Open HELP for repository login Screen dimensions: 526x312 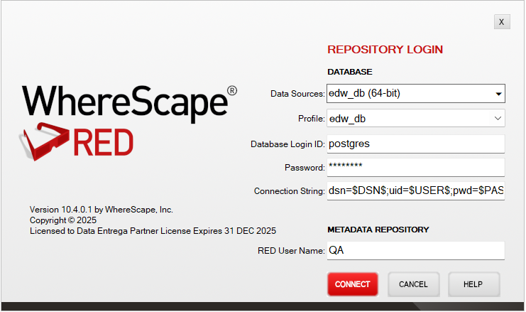[x=473, y=284]
